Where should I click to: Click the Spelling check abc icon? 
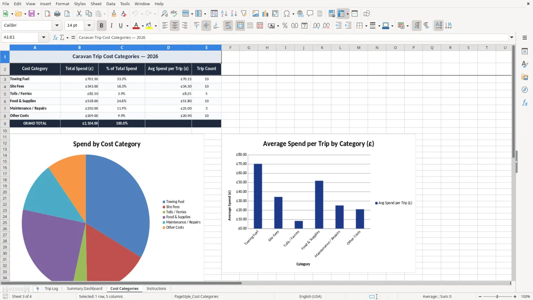pyautogui.click(x=174, y=14)
